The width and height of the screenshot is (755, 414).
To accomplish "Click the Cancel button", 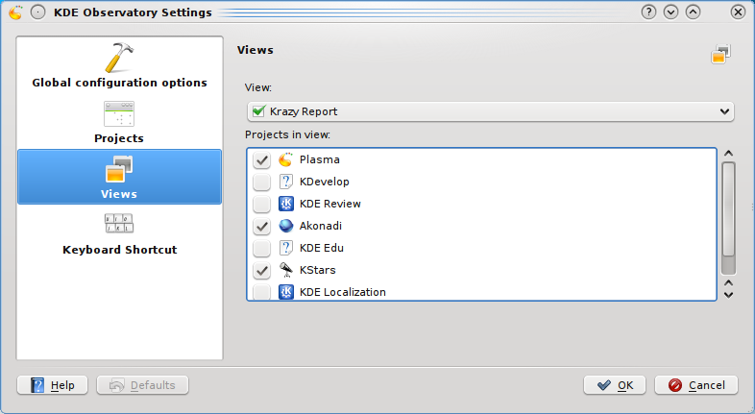I will 696,385.
